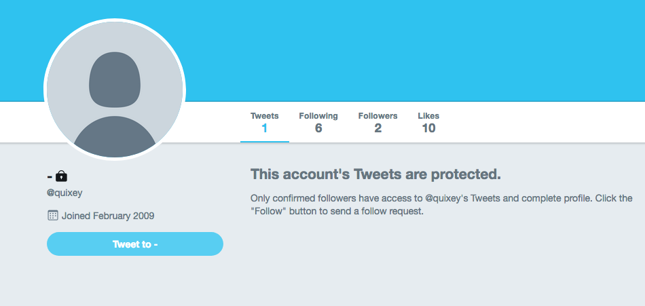Click the "Joined February 2009" text
The image size is (645, 306).
tap(108, 216)
